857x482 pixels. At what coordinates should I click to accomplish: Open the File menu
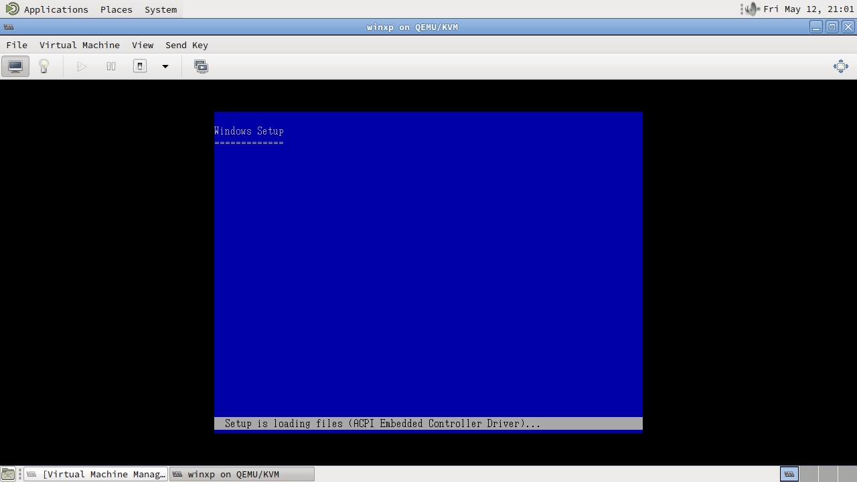click(x=17, y=45)
